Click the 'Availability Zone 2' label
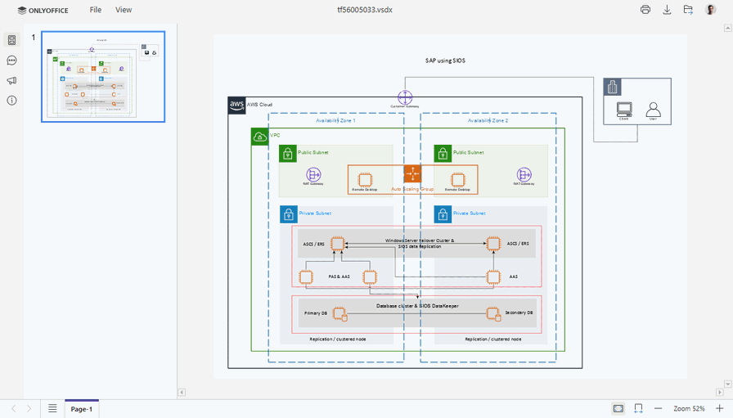Viewport: 733px width, 418px height. (488, 120)
